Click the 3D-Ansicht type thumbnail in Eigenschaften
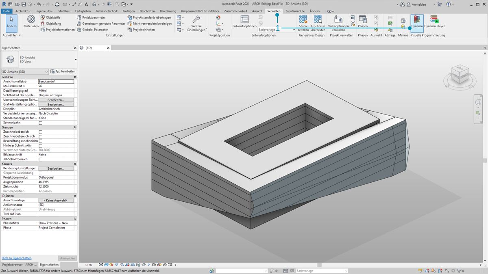Image resolution: width=488 pixels, height=274 pixels. pos(10,60)
